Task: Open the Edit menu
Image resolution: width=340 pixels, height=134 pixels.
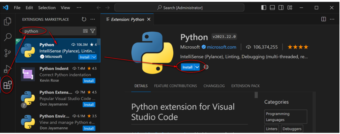Action: tap(29, 8)
